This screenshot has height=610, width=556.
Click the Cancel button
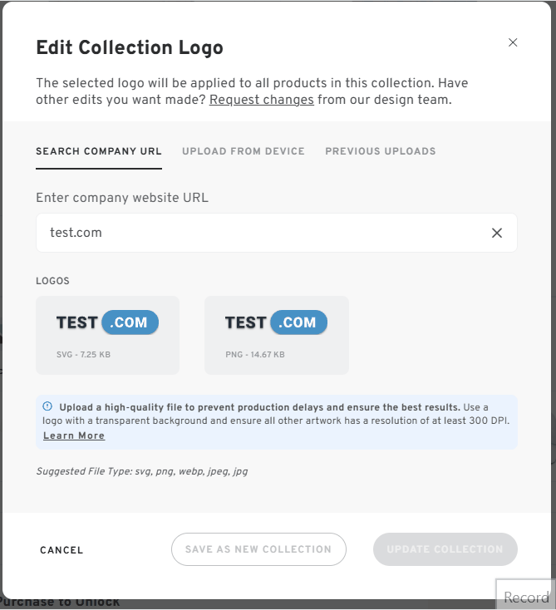coord(62,550)
